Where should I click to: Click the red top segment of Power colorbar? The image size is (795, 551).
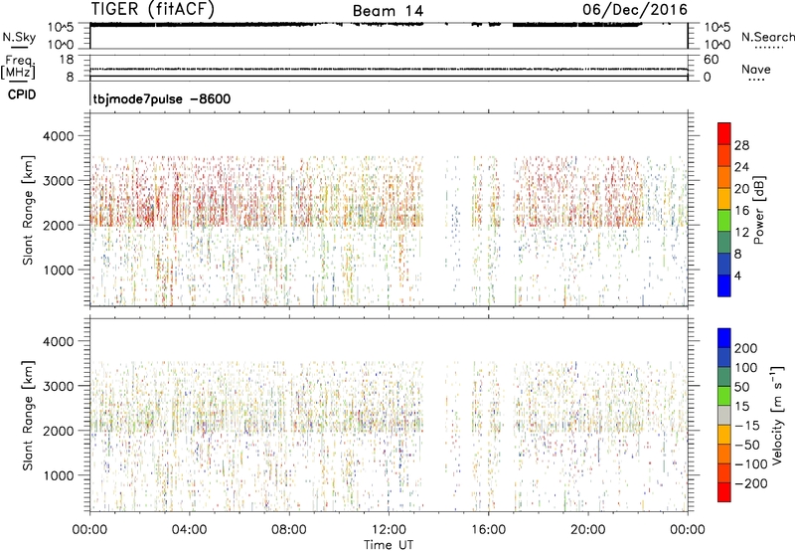pyautogui.click(x=724, y=133)
